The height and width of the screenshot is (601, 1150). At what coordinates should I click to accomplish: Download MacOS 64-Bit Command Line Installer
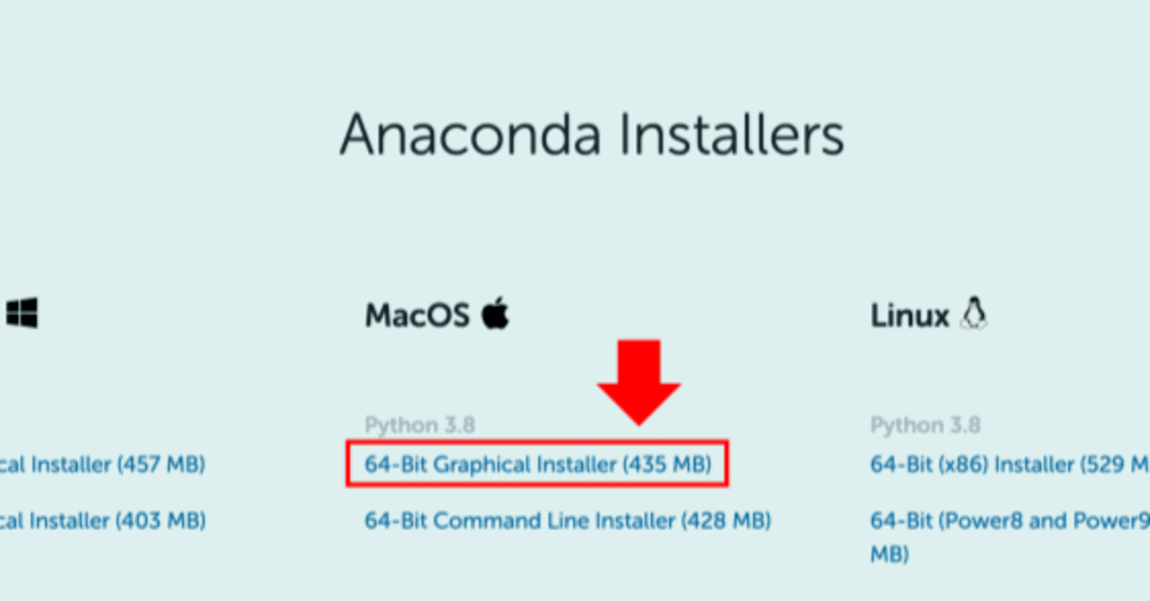pos(567,520)
